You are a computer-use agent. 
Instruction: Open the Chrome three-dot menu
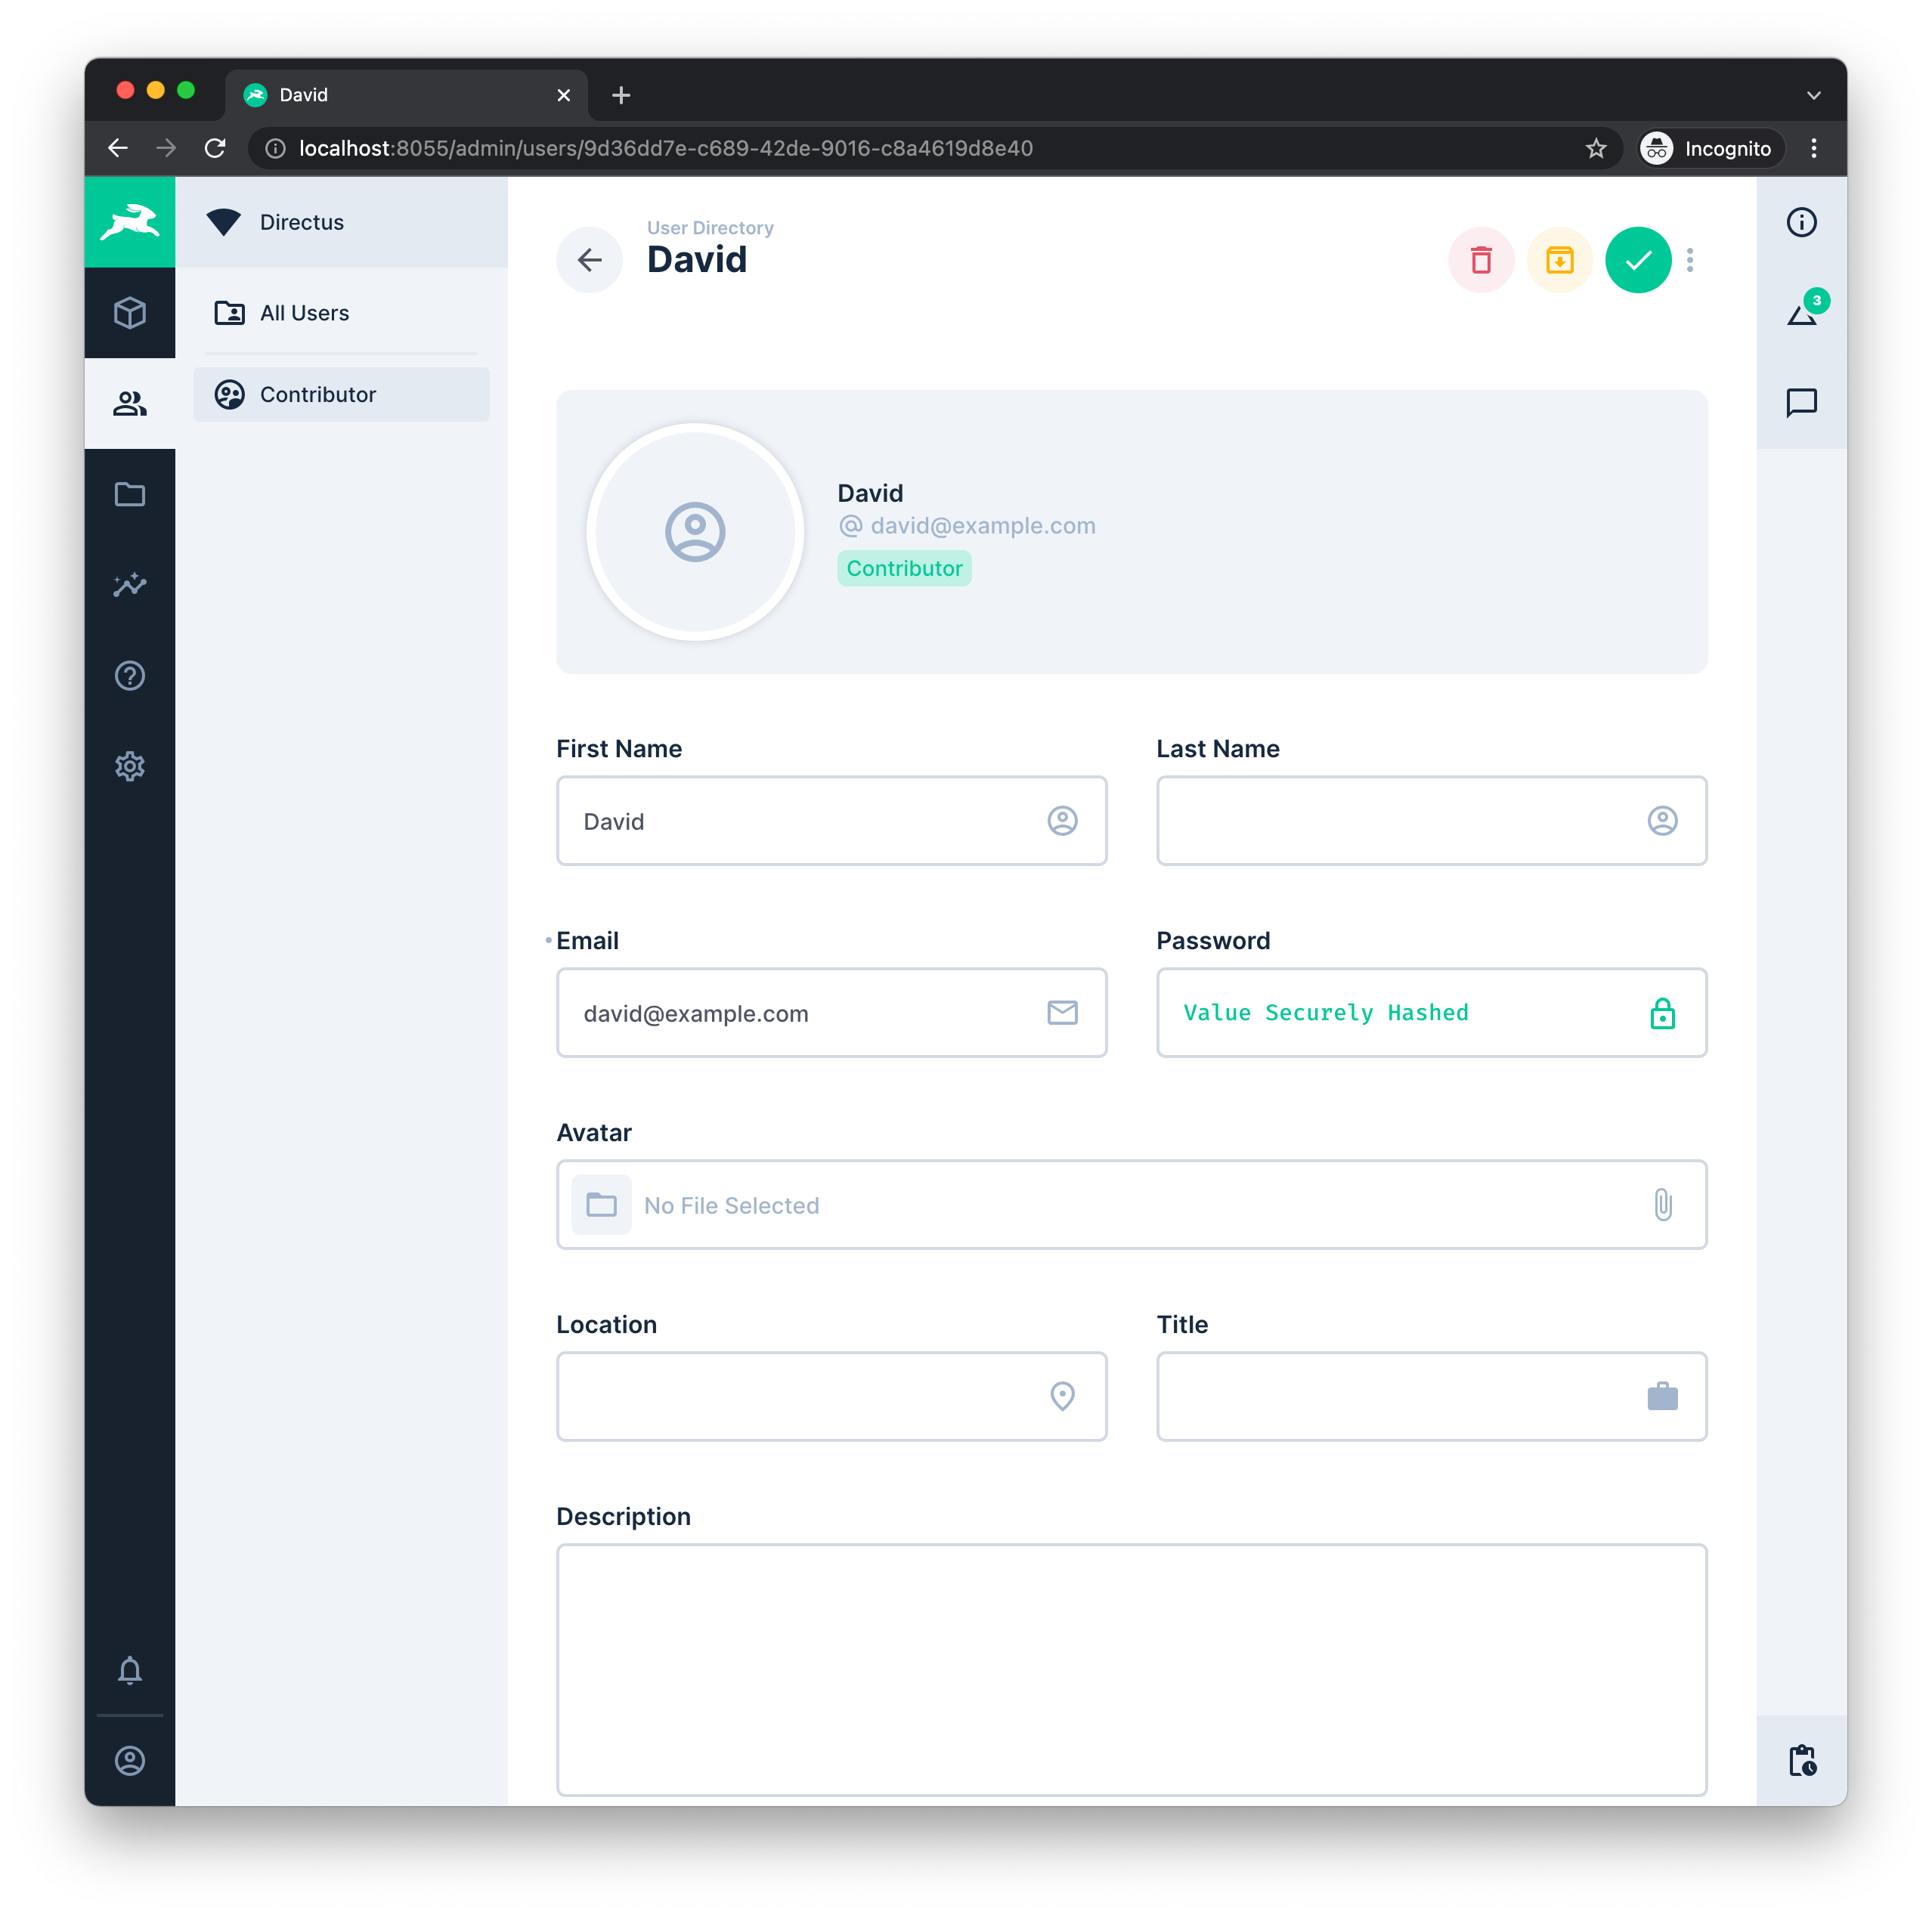pyautogui.click(x=1814, y=148)
